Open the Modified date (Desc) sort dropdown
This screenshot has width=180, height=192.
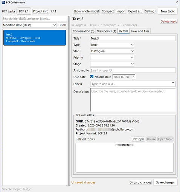[29, 25]
